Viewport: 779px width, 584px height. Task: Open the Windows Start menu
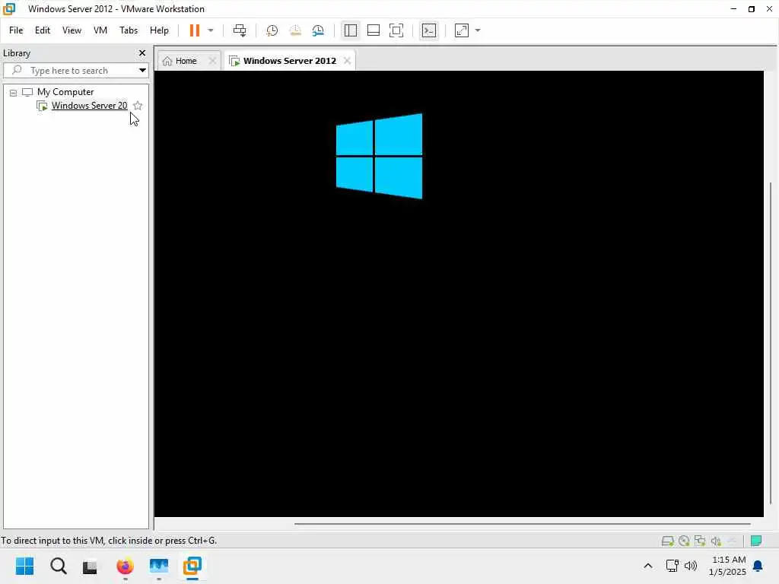point(25,566)
